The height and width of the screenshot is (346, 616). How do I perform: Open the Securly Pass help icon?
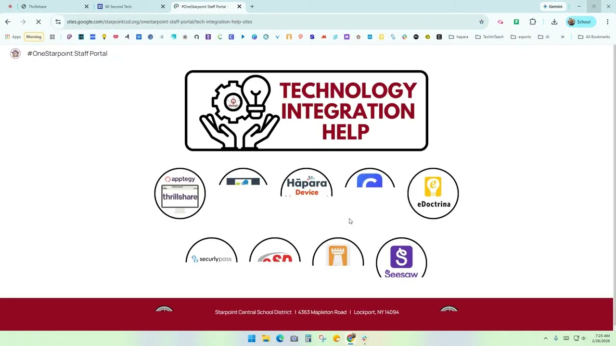(212, 250)
